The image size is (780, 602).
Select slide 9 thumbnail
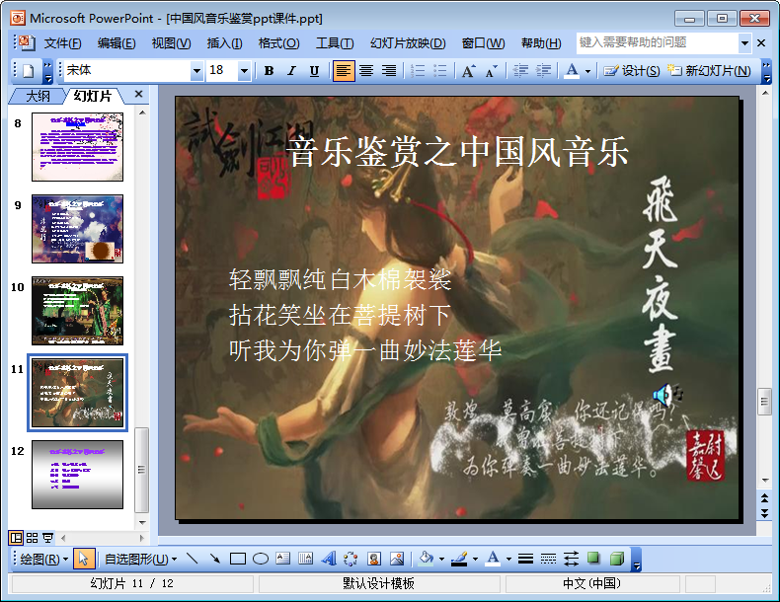click(x=78, y=229)
